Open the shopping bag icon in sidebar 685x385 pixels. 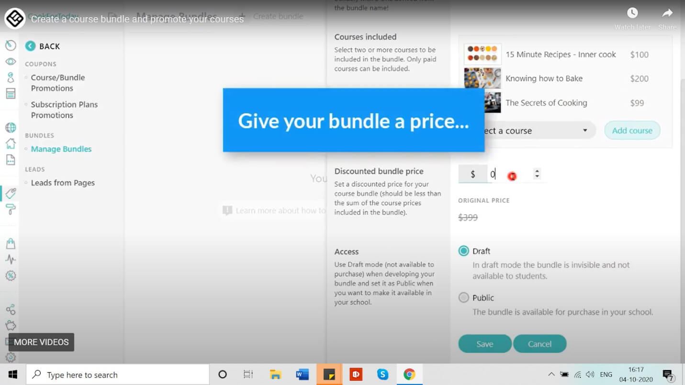point(11,243)
